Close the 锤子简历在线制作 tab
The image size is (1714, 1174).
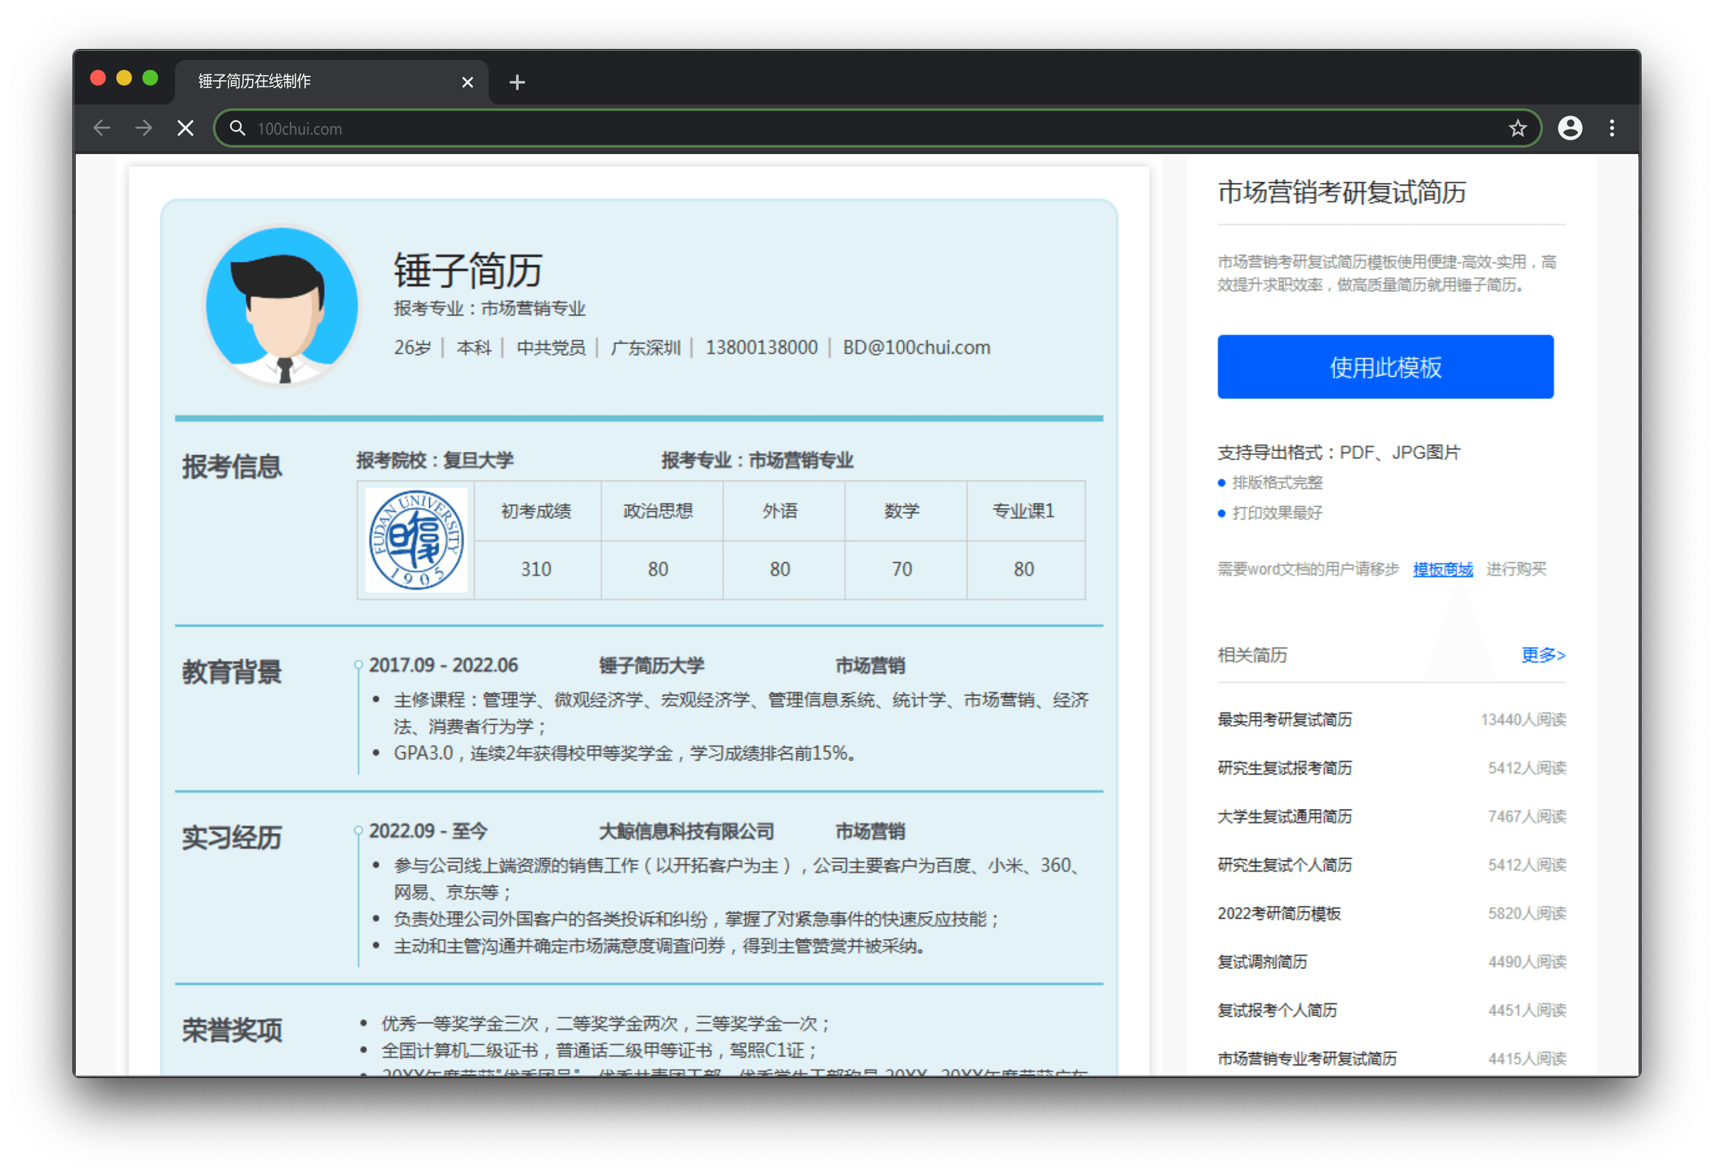pos(467,82)
